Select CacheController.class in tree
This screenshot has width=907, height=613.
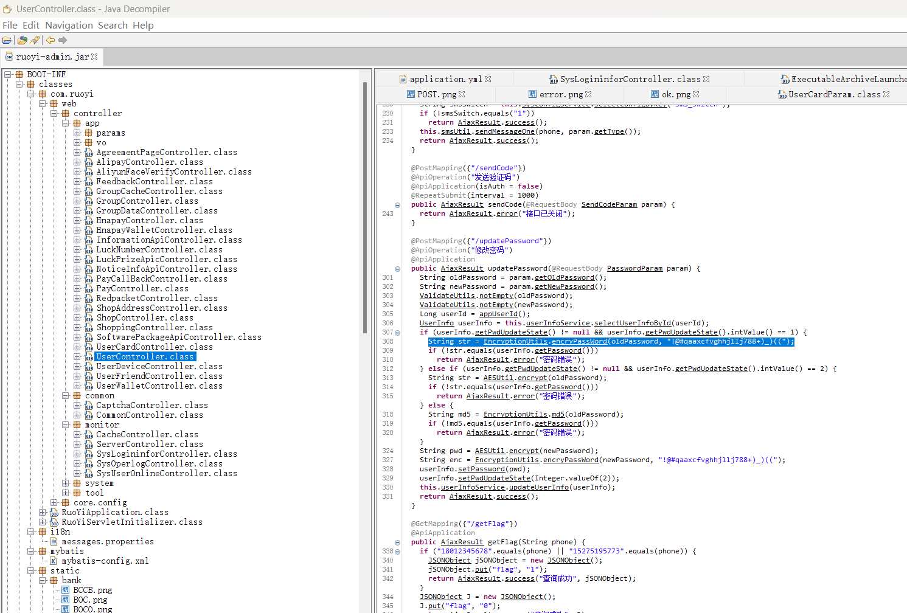(x=147, y=435)
